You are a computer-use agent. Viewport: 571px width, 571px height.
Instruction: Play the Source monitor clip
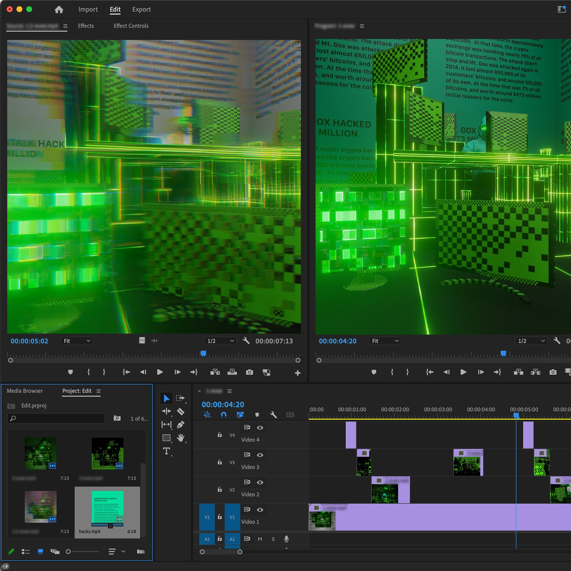point(160,372)
